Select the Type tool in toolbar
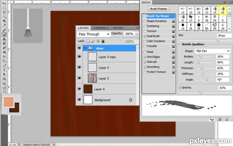 (x=4, y=70)
